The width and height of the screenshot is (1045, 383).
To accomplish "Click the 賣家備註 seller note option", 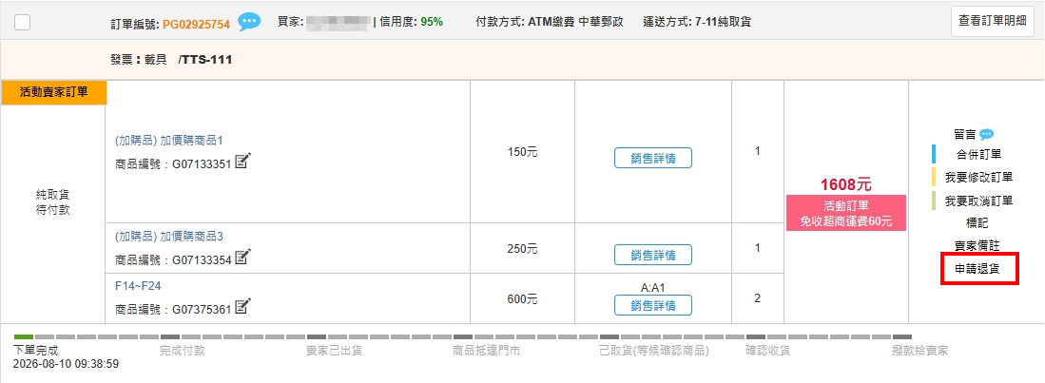I will [x=977, y=246].
